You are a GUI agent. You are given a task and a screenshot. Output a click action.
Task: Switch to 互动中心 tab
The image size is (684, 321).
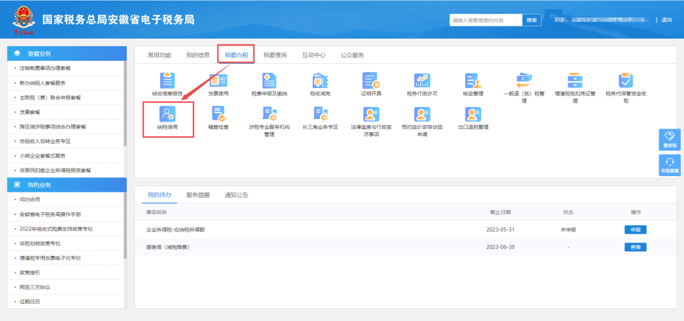[x=313, y=55]
